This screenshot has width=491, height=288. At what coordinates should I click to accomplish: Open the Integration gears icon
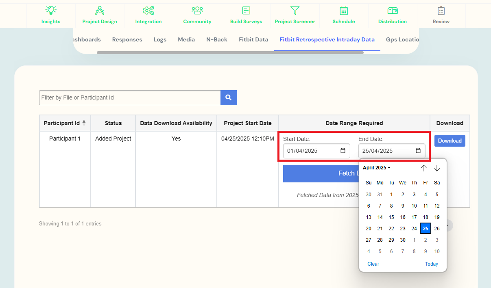pos(148,11)
